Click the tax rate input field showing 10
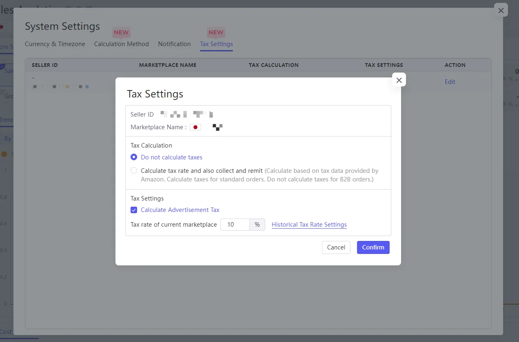The image size is (519, 342). click(x=235, y=225)
